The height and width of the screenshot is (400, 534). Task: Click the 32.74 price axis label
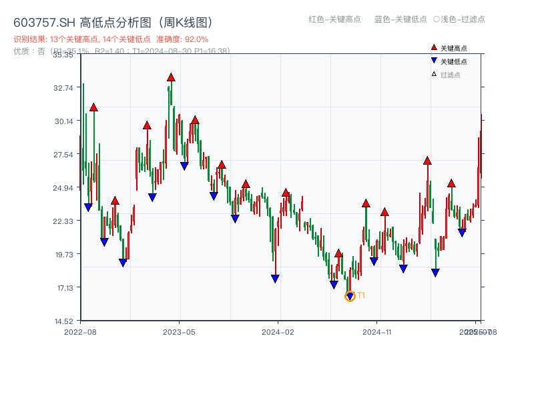click(x=63, y=88)
